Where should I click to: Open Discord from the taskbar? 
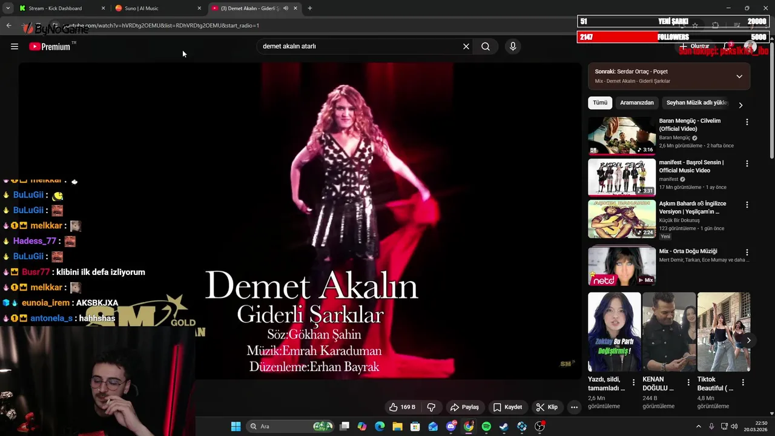451,426
